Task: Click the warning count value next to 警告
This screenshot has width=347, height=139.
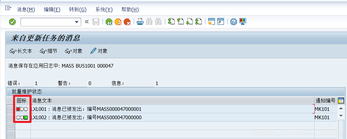Action: coord(90,83)
